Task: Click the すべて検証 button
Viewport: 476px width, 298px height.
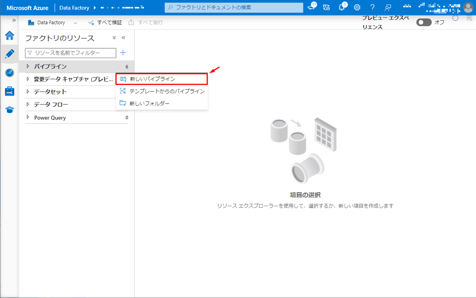Action: (105, 22)
